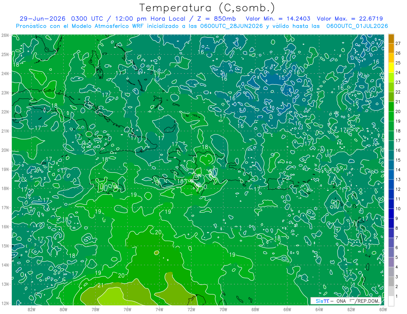407x314 pixels.
Task: Click the title 'Temperatura (C,somb.)'
Action: click(x=207, y=8)
